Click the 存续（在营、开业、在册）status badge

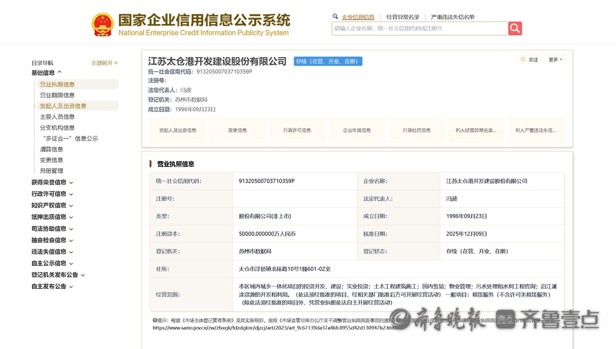328,61
